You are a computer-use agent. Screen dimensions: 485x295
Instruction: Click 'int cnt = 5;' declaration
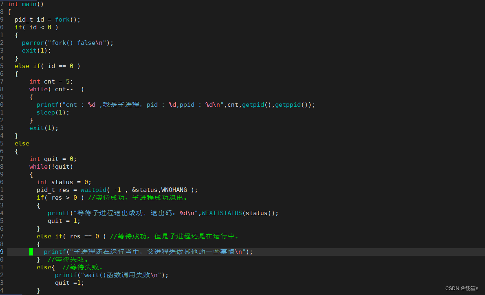coord(51,81)
